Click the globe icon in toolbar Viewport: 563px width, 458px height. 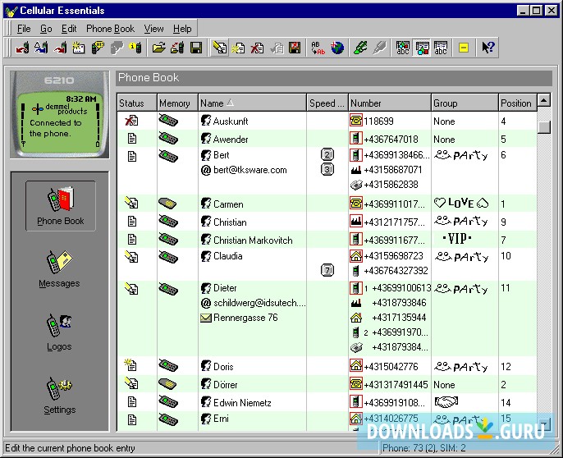coord(337,48)
